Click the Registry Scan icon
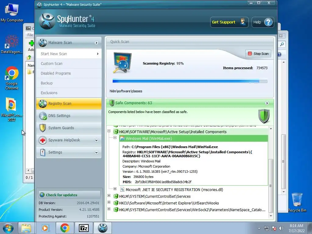Screen dimensions: 312x234 pyautogui.click(x=43, y=104)
